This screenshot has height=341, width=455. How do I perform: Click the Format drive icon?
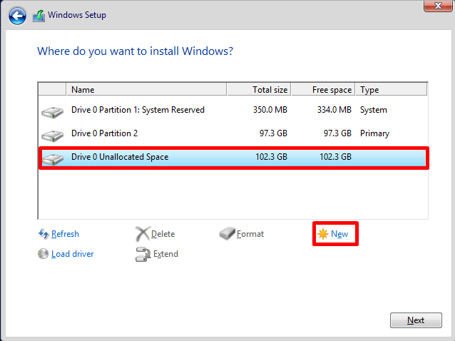pyautogui.click(x=227, y=234)
